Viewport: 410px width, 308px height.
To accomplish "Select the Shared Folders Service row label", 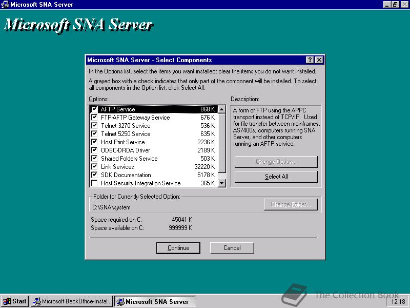I will 129,159.
